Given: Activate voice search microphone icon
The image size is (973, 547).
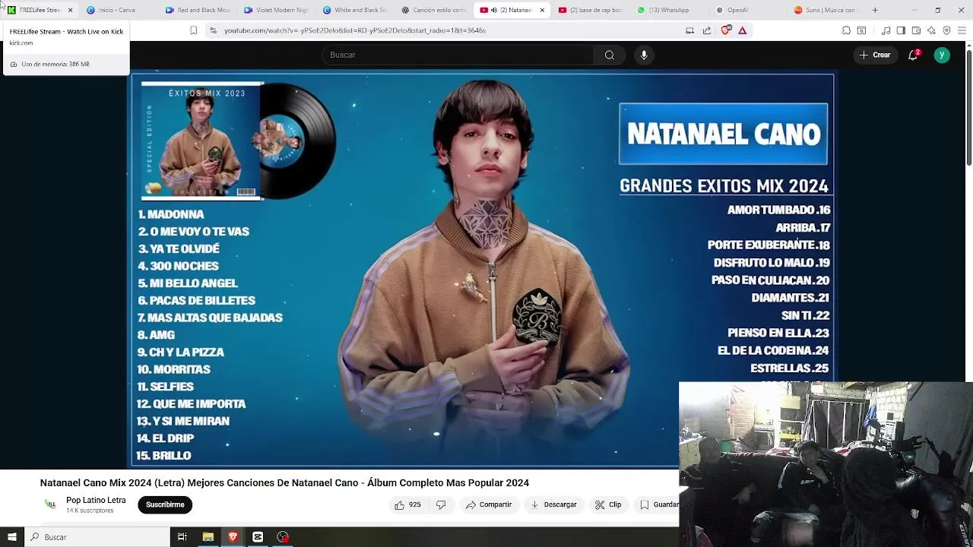Looking at the screenshot, I should [x=644, y=55].
